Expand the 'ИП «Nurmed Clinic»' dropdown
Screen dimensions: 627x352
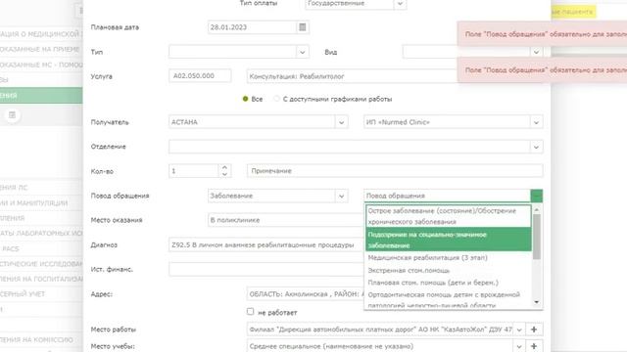tap(536, 122)
